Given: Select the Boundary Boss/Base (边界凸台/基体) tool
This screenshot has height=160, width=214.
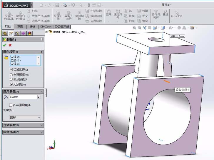Looking at the screenshot, I should click(39, 21).
